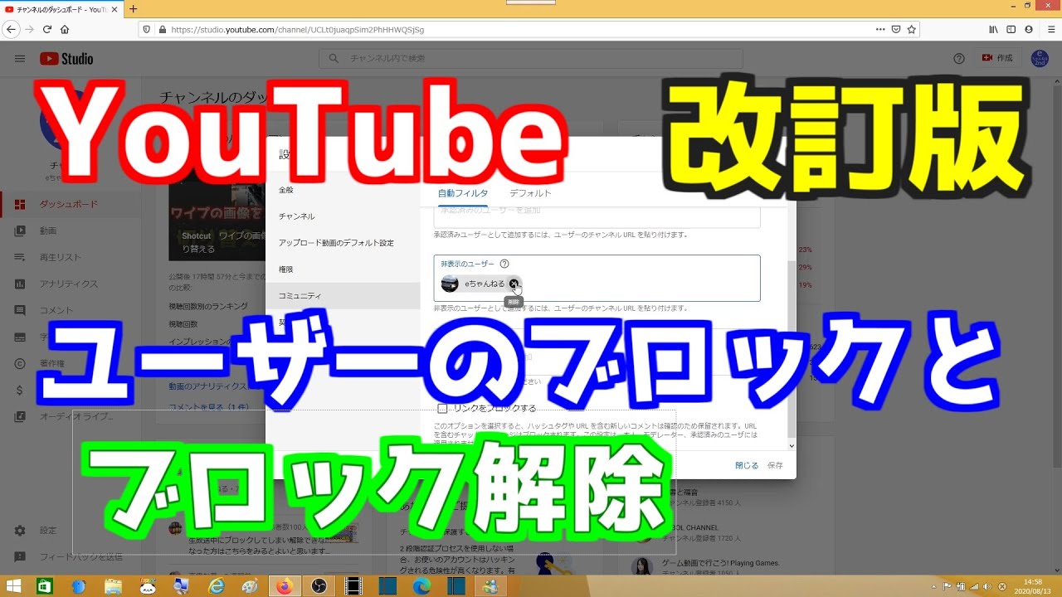Viewport: 1062px width, 597px height.
Task: Click the YouTube Studio logo
Action: (66, 59)
